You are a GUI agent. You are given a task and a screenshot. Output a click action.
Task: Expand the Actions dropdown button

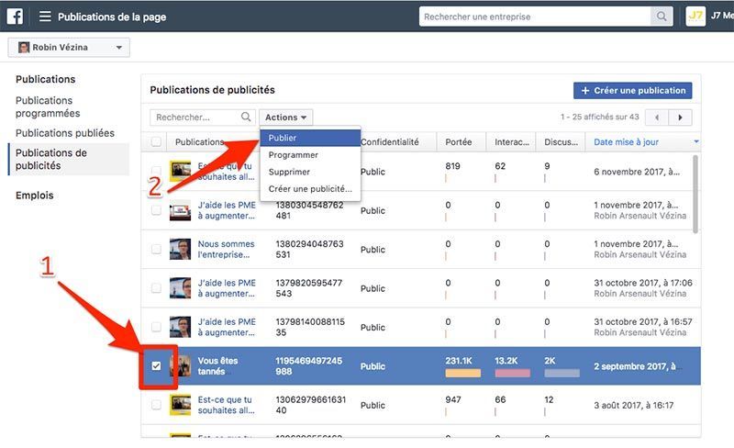[285, 118]
